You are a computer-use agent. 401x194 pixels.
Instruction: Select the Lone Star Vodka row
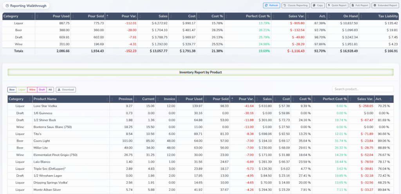(200, 106)
